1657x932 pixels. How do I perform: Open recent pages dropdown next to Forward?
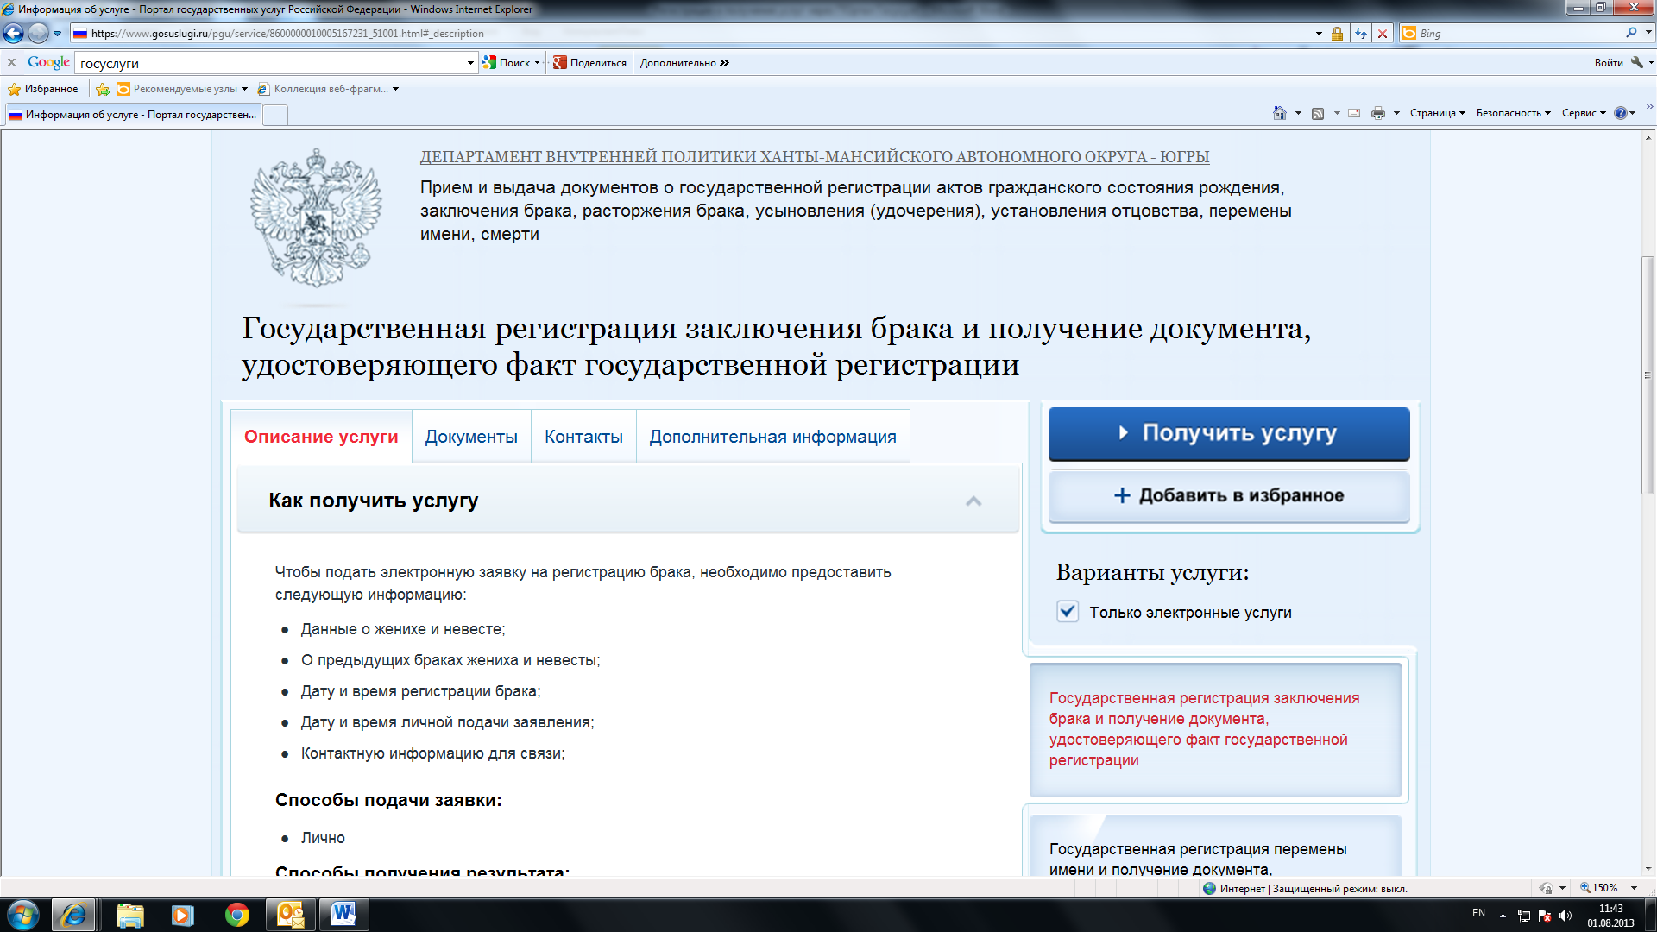point(58,34)
